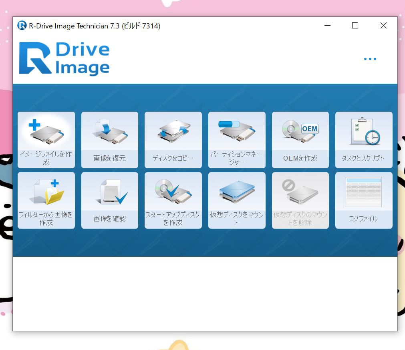This screenshot has width=405, height=350.
Task: Click 仮想ディスクをマウント tile
Action: point(237,201)
